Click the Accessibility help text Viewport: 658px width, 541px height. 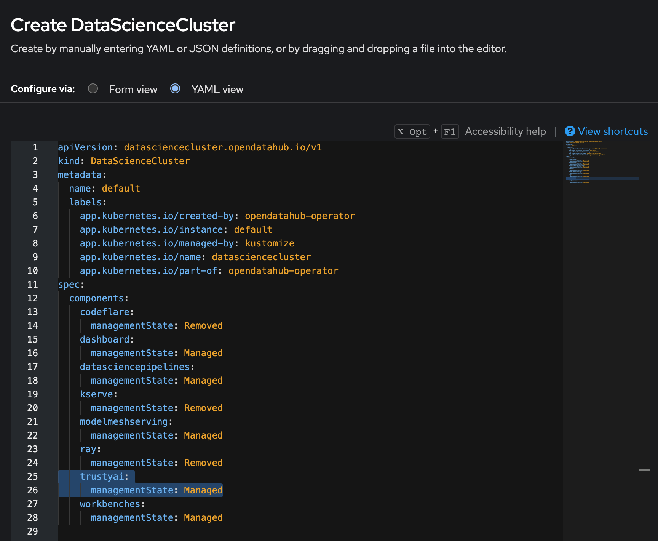point(505,131)
